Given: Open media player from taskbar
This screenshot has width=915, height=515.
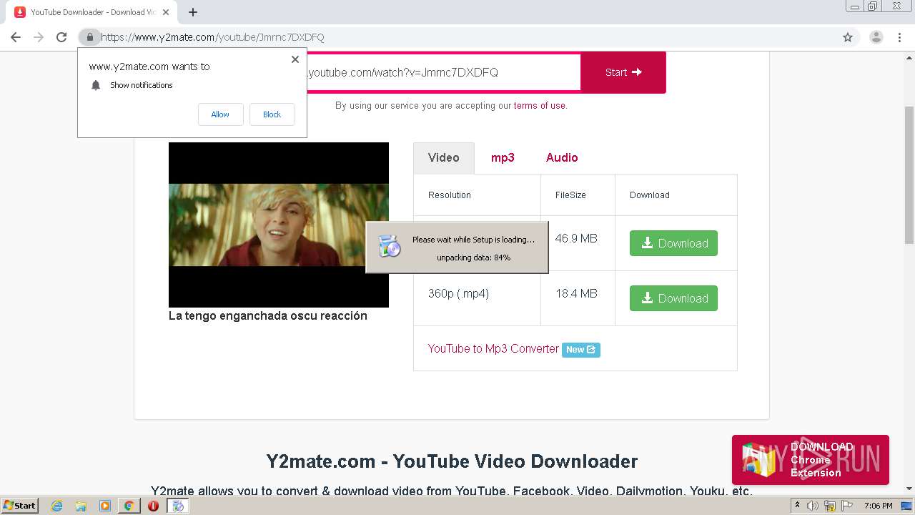Looking at the screenshot, I should pyautogui.click(x=105, y=506).
